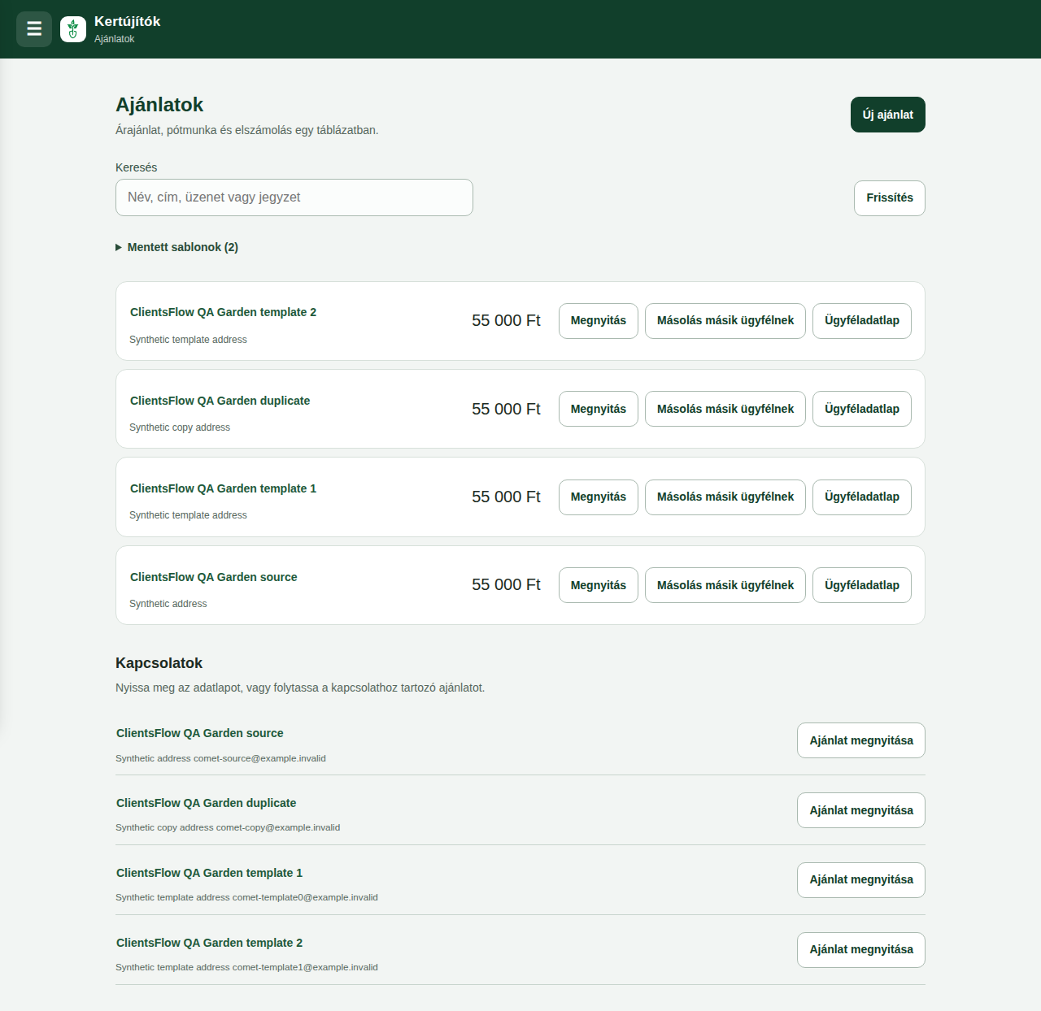Click the comet-source@example.invalid address line

(220, 758)
